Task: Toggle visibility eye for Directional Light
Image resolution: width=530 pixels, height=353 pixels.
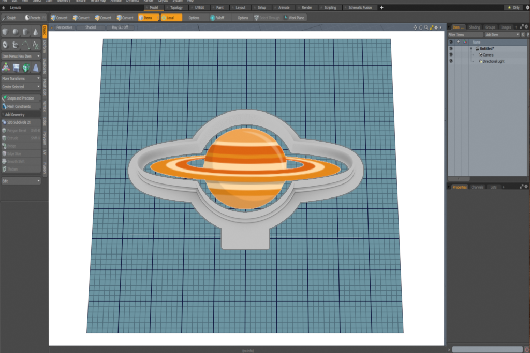Action: coord(451,61)
